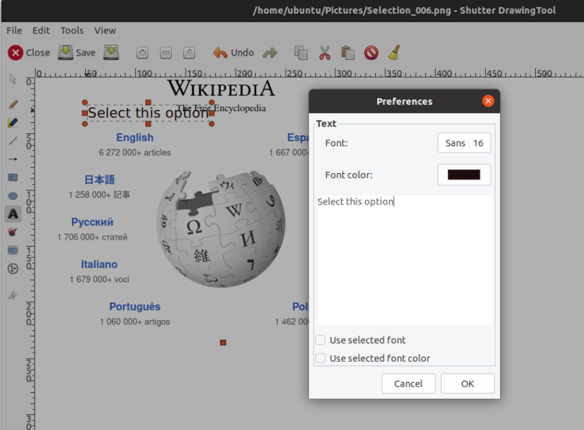Confirm the Preferences dialog with OK
This screenshot has height=430, width=584.
click(x=467, y=383)
